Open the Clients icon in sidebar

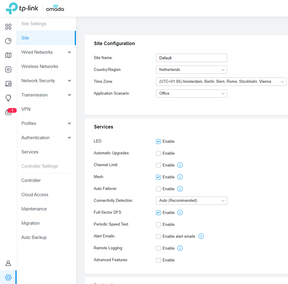8,84
